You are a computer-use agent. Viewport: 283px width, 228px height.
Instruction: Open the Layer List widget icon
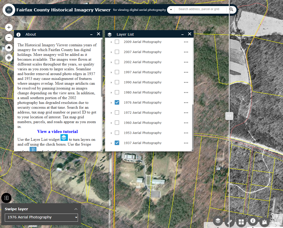[x=218, y=221]
